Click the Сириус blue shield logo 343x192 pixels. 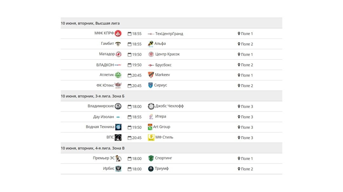tap(151, 85)
